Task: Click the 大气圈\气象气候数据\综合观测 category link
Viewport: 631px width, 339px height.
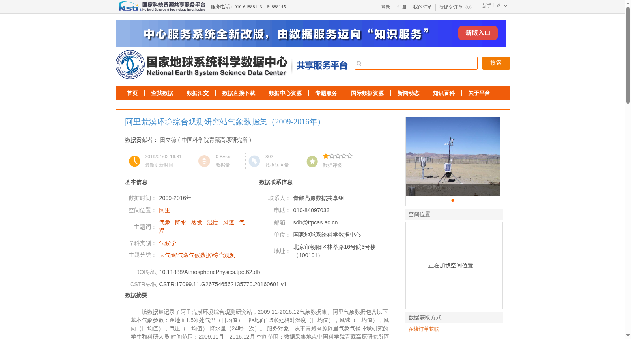Action: click(197, 255)
